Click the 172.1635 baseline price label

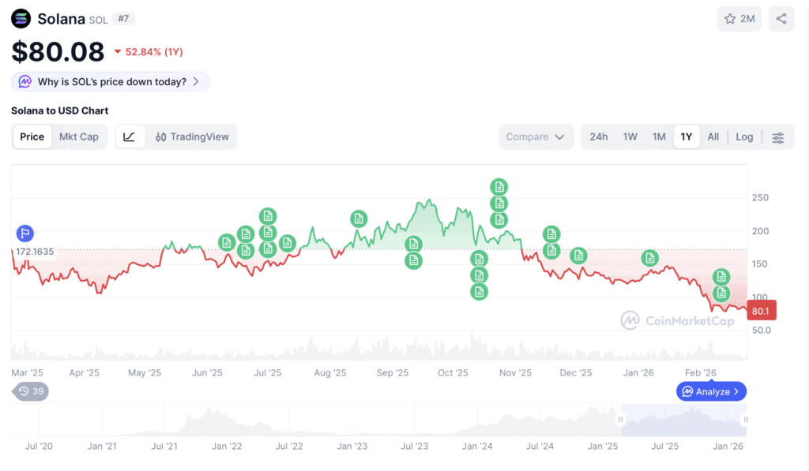pos(35,252)
